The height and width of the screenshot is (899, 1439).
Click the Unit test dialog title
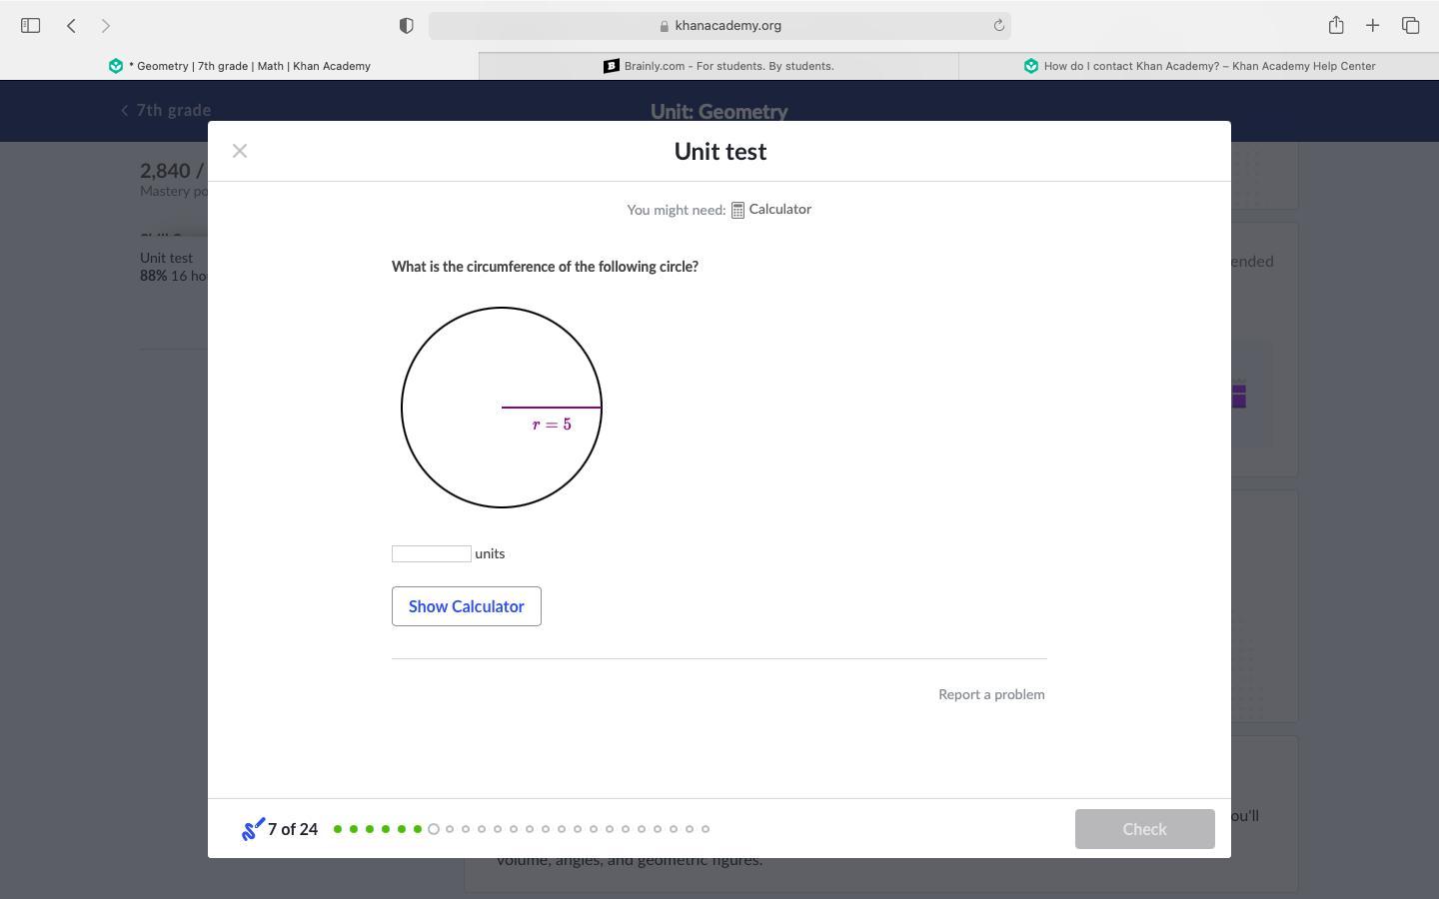[720, 151]
